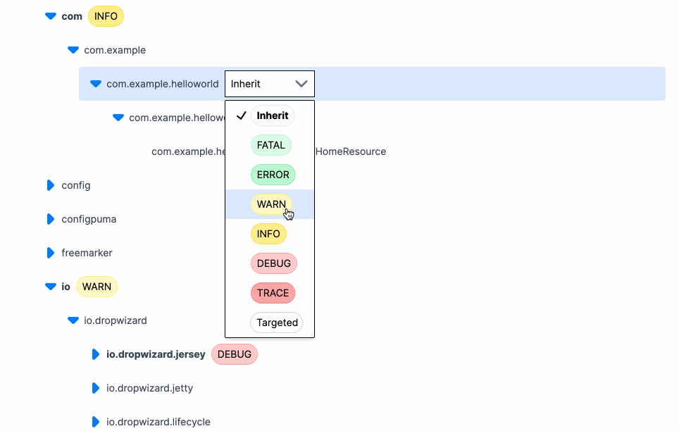Choose the TRACE level option
The image size is (679, 431).
273,293
